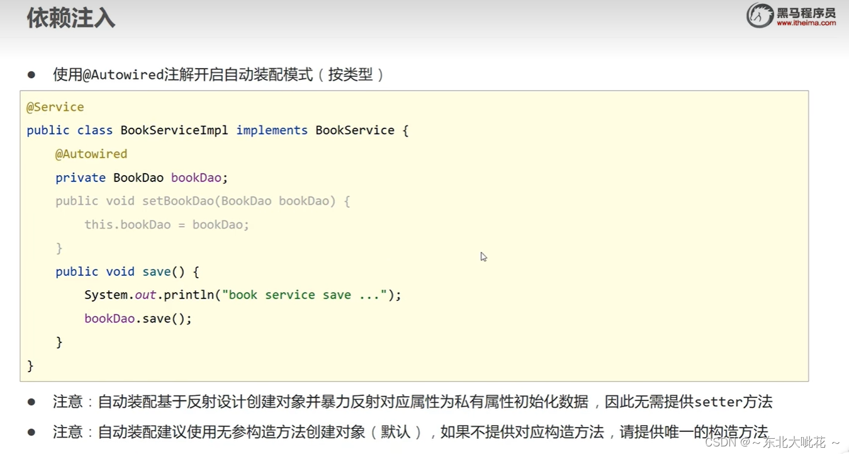The width and height of the screenshot is (849, 454).
Task: Click the note about 无参构造方法创建对象
Action: click(x=410, y=432)
